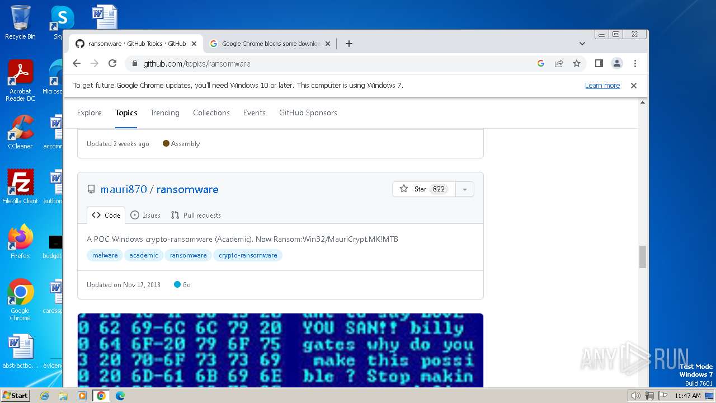Click the Updated on Nov 17, 2018 text
The image size is (716, 403).
click(124, 285)
